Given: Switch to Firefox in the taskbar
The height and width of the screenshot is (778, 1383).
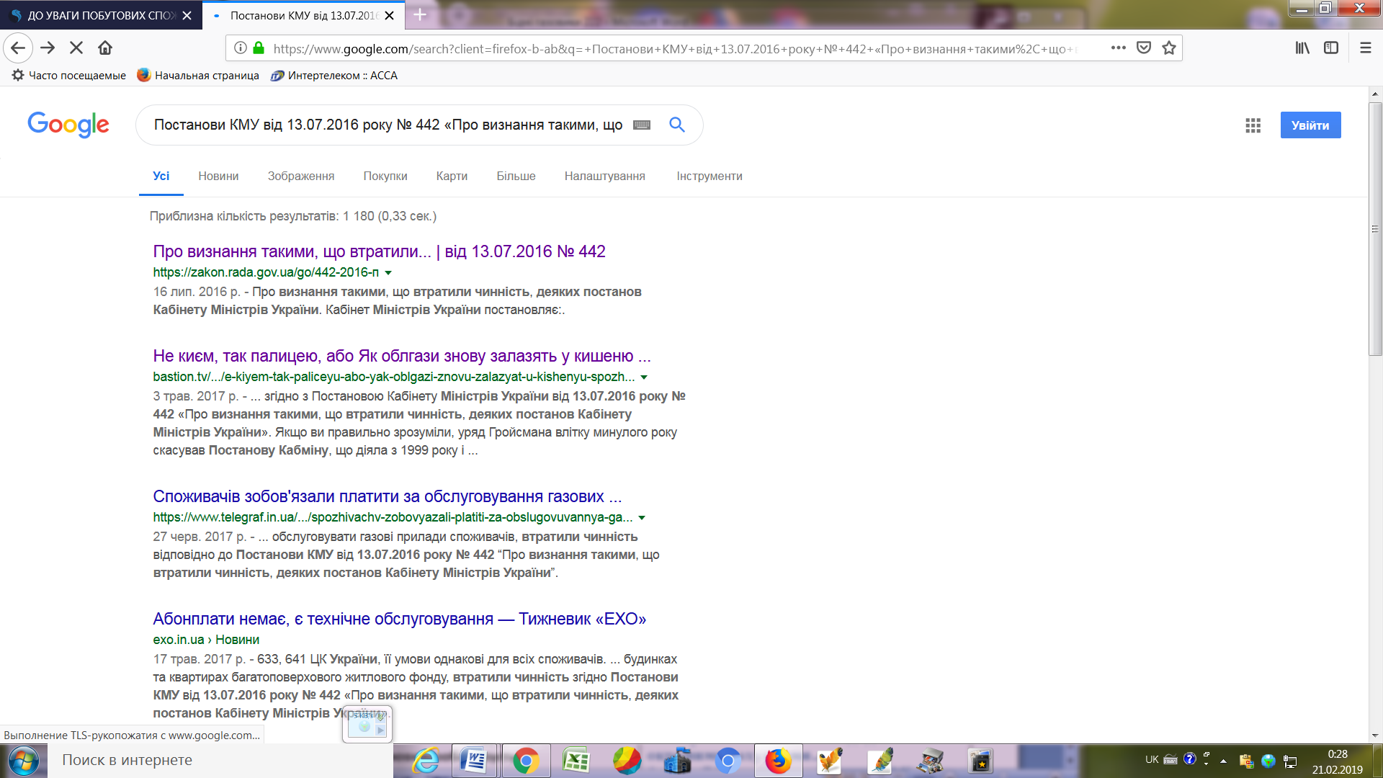Looking at the screenshot, I should pos(779,761).
